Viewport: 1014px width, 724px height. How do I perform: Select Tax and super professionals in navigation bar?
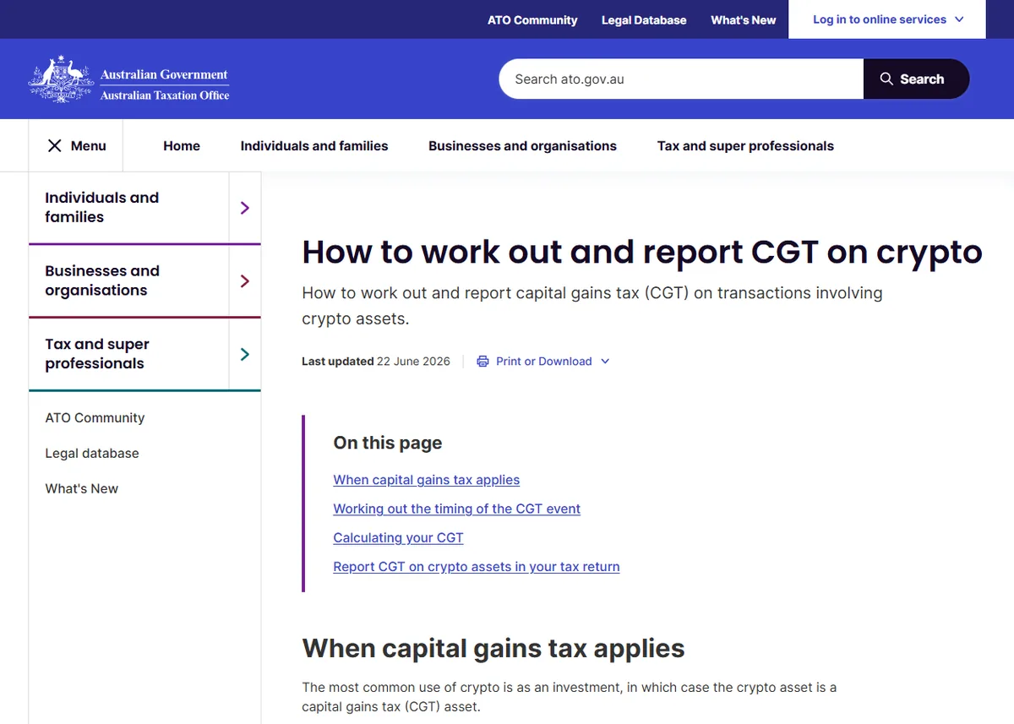(x=745, y=145)
